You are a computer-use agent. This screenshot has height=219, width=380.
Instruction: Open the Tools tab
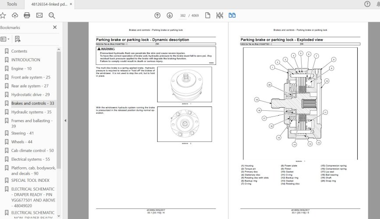12,4
